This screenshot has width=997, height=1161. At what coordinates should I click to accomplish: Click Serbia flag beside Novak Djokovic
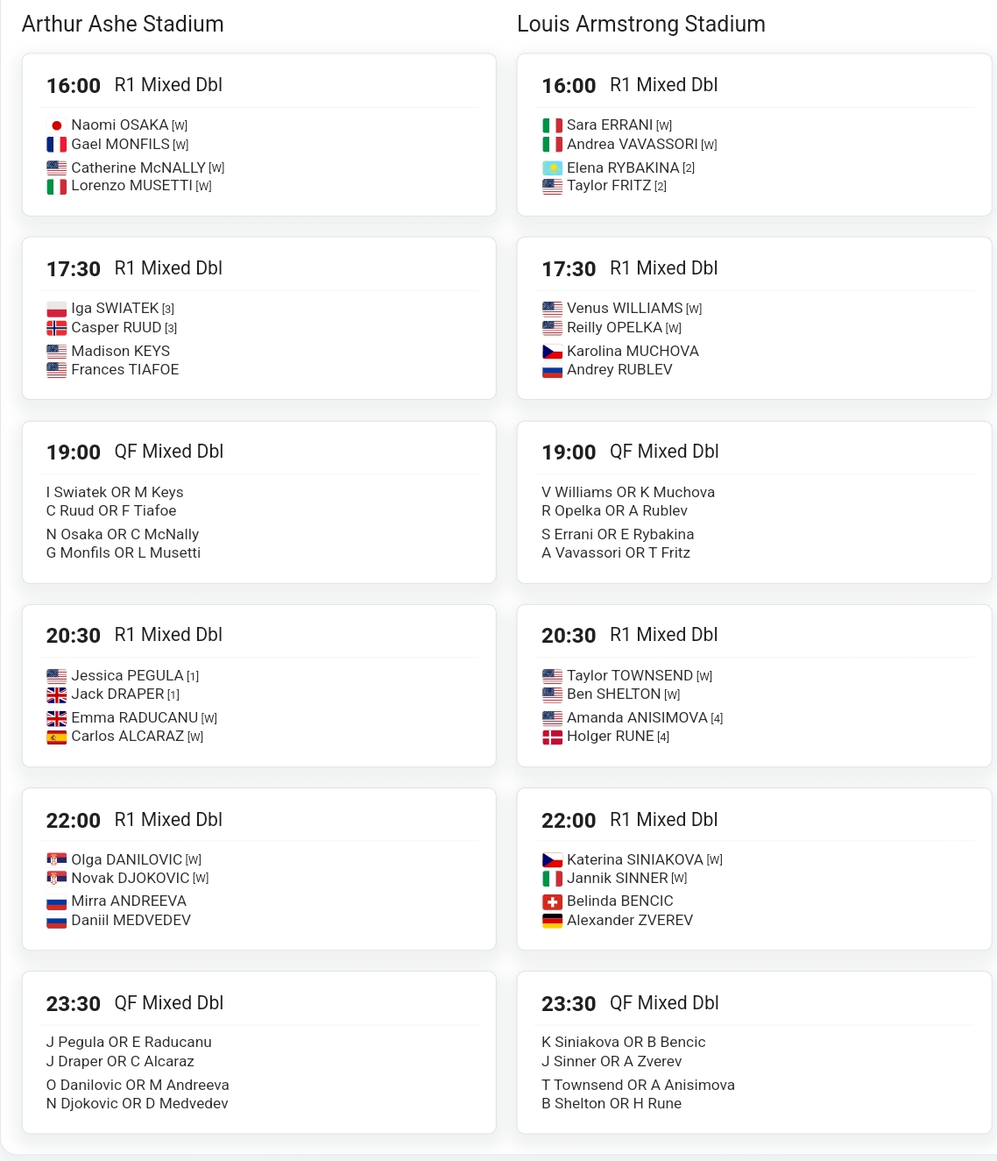(57, 879)
